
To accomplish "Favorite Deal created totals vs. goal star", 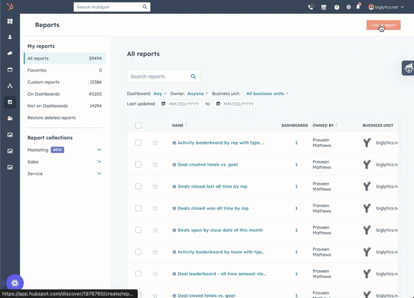I will coord(155,164).
